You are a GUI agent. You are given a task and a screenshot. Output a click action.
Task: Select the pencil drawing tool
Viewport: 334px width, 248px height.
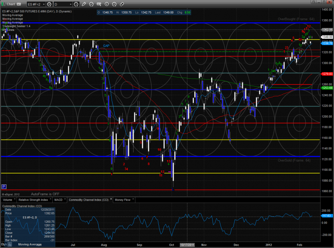pyautogui.click(x=84, y=4)
